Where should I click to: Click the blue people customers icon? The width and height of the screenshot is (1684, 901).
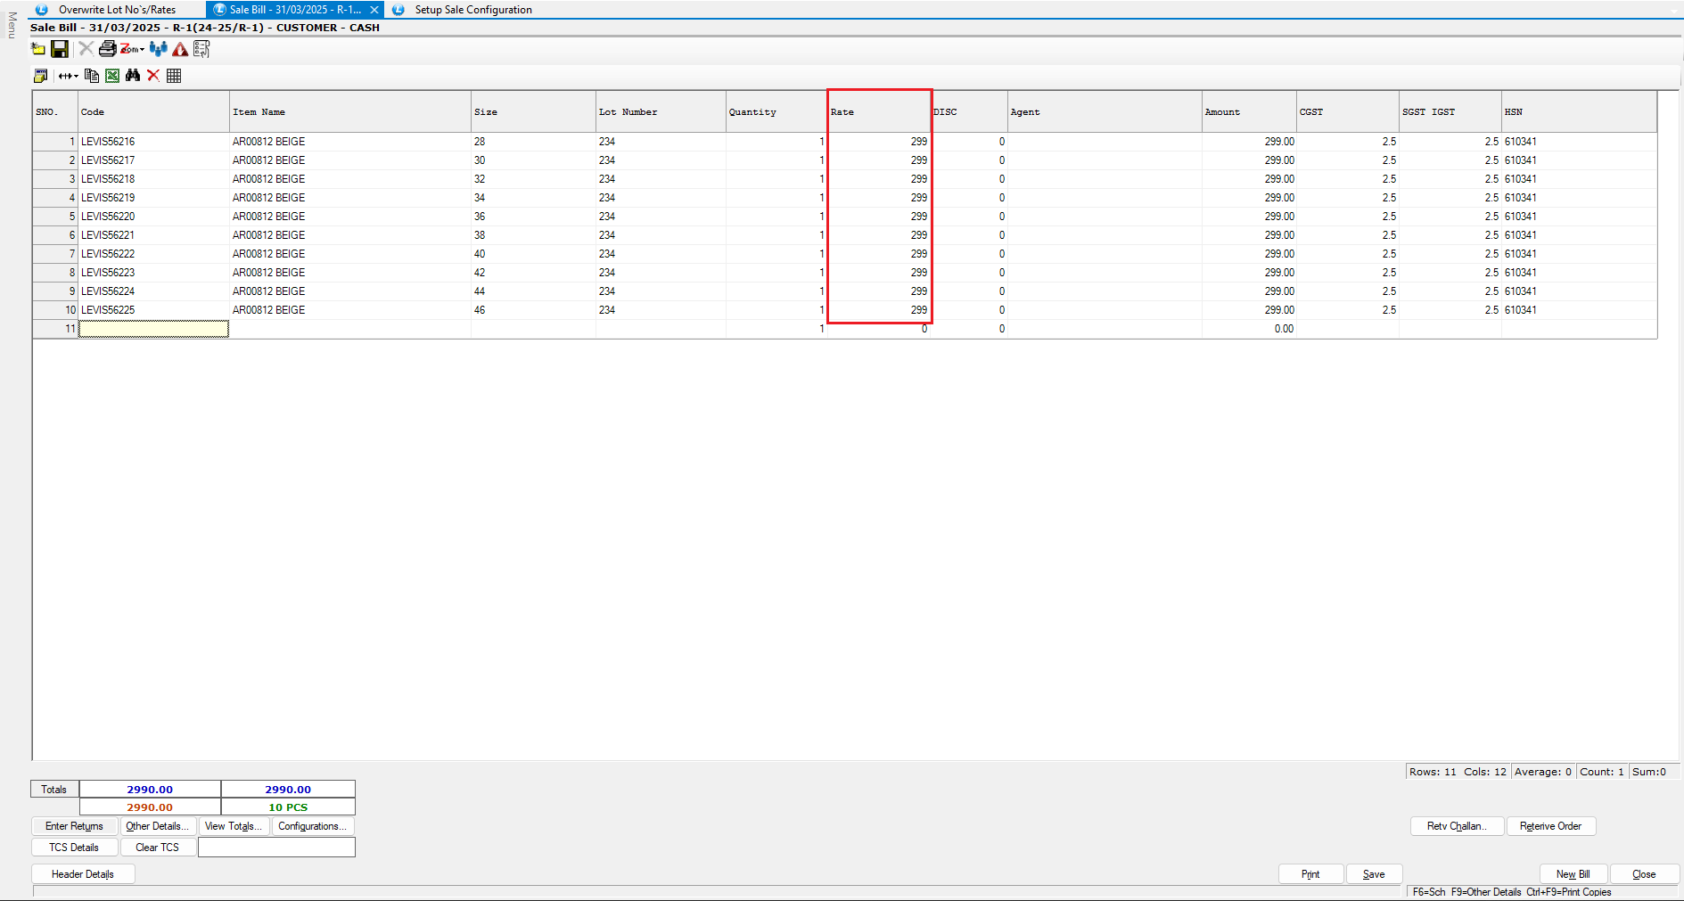(159, 49)
